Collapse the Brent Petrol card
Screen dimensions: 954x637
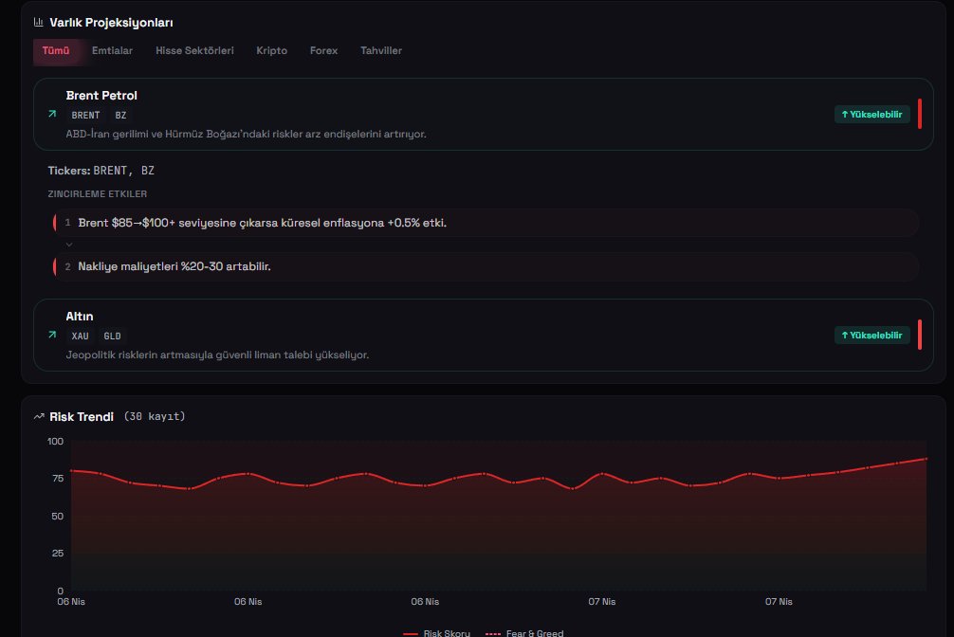[483, 115]
